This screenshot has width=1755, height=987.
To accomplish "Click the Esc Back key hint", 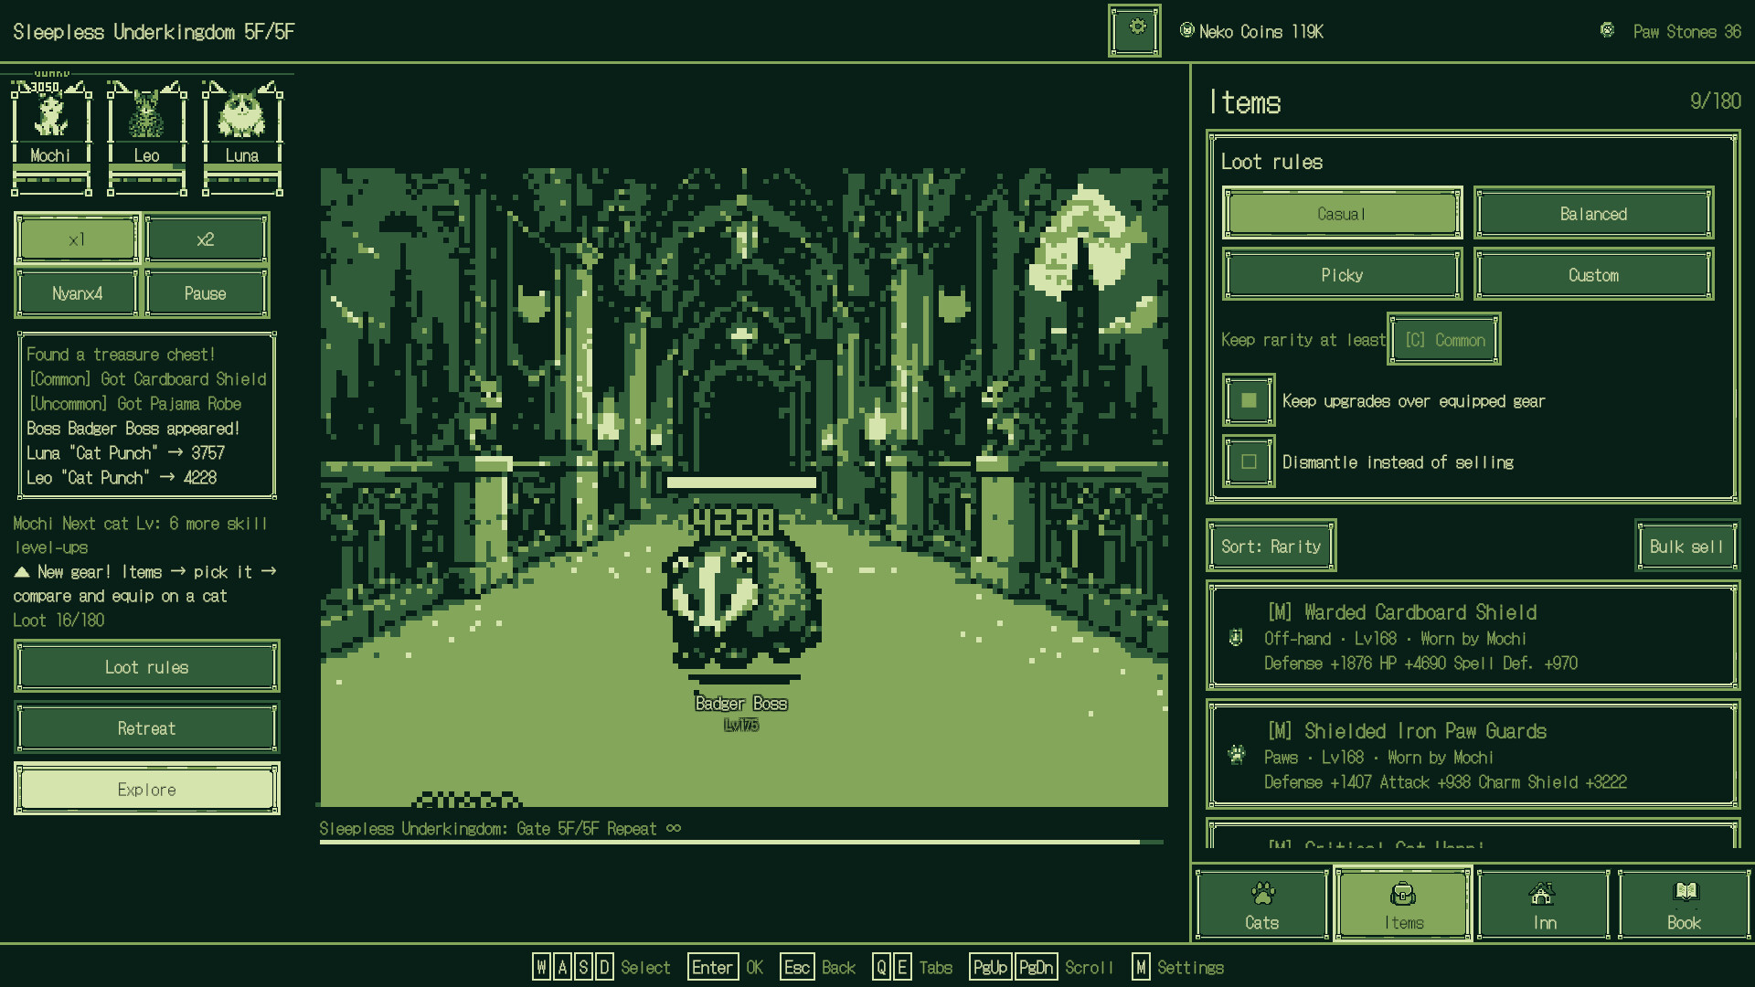I will (818, 967).
